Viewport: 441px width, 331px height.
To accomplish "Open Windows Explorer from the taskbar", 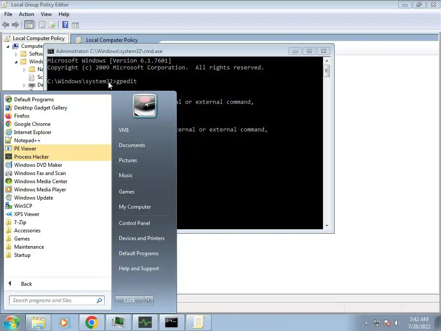I will point(38,322).
